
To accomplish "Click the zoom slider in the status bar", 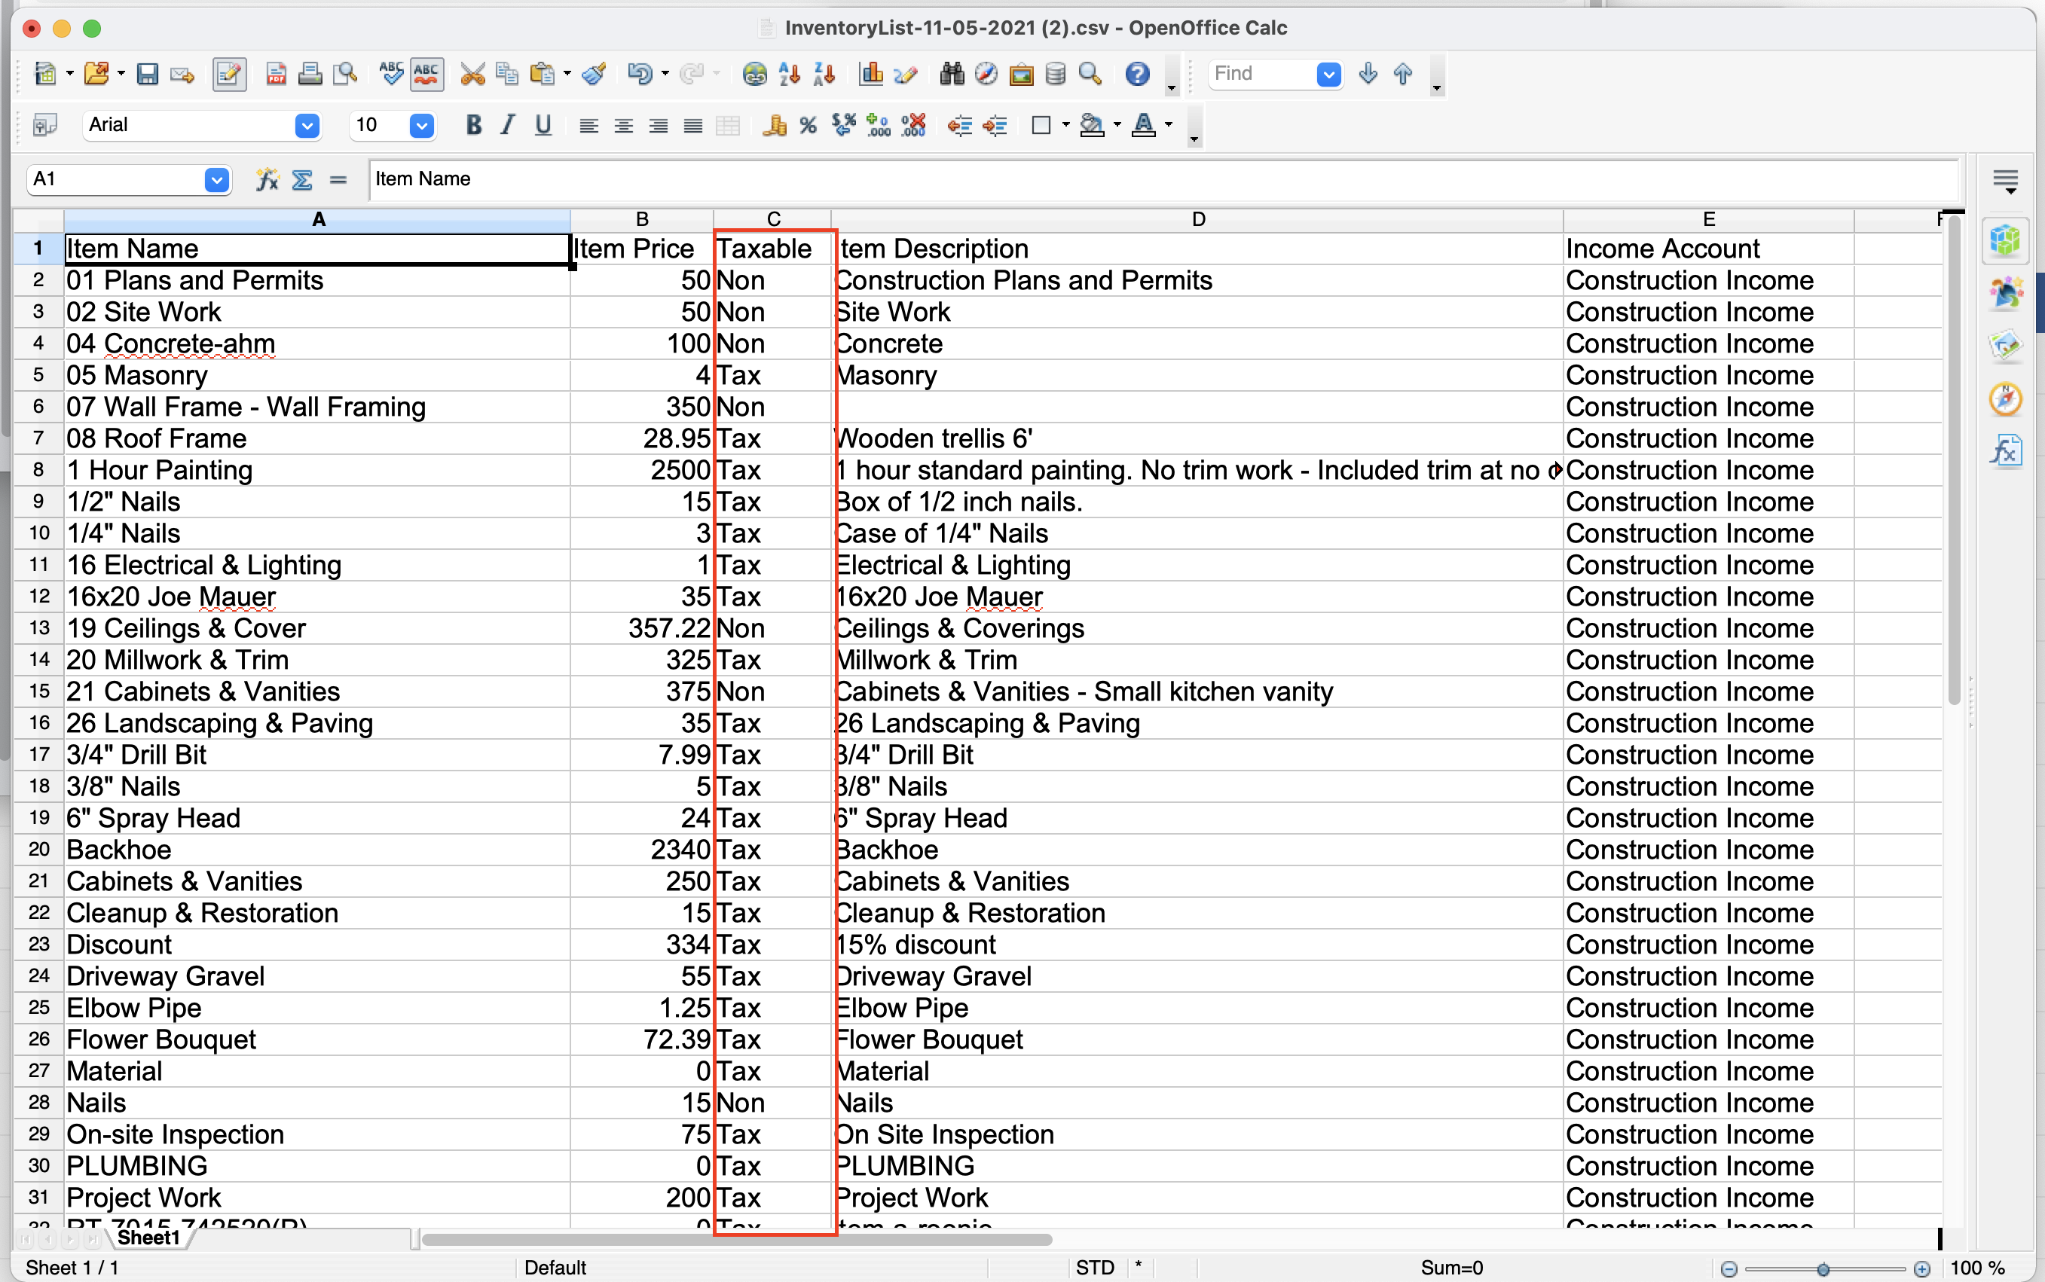I will click(1825, 1268).
